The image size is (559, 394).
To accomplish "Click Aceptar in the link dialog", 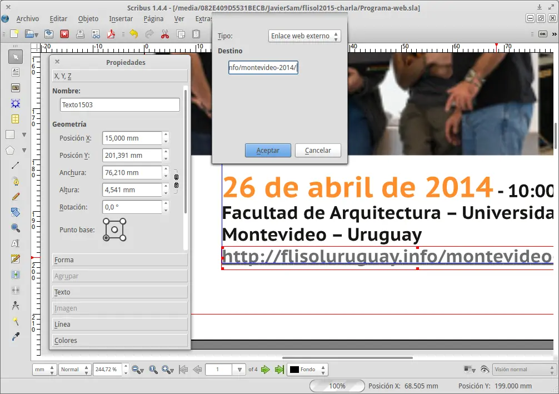I will (x=268, y=150).
